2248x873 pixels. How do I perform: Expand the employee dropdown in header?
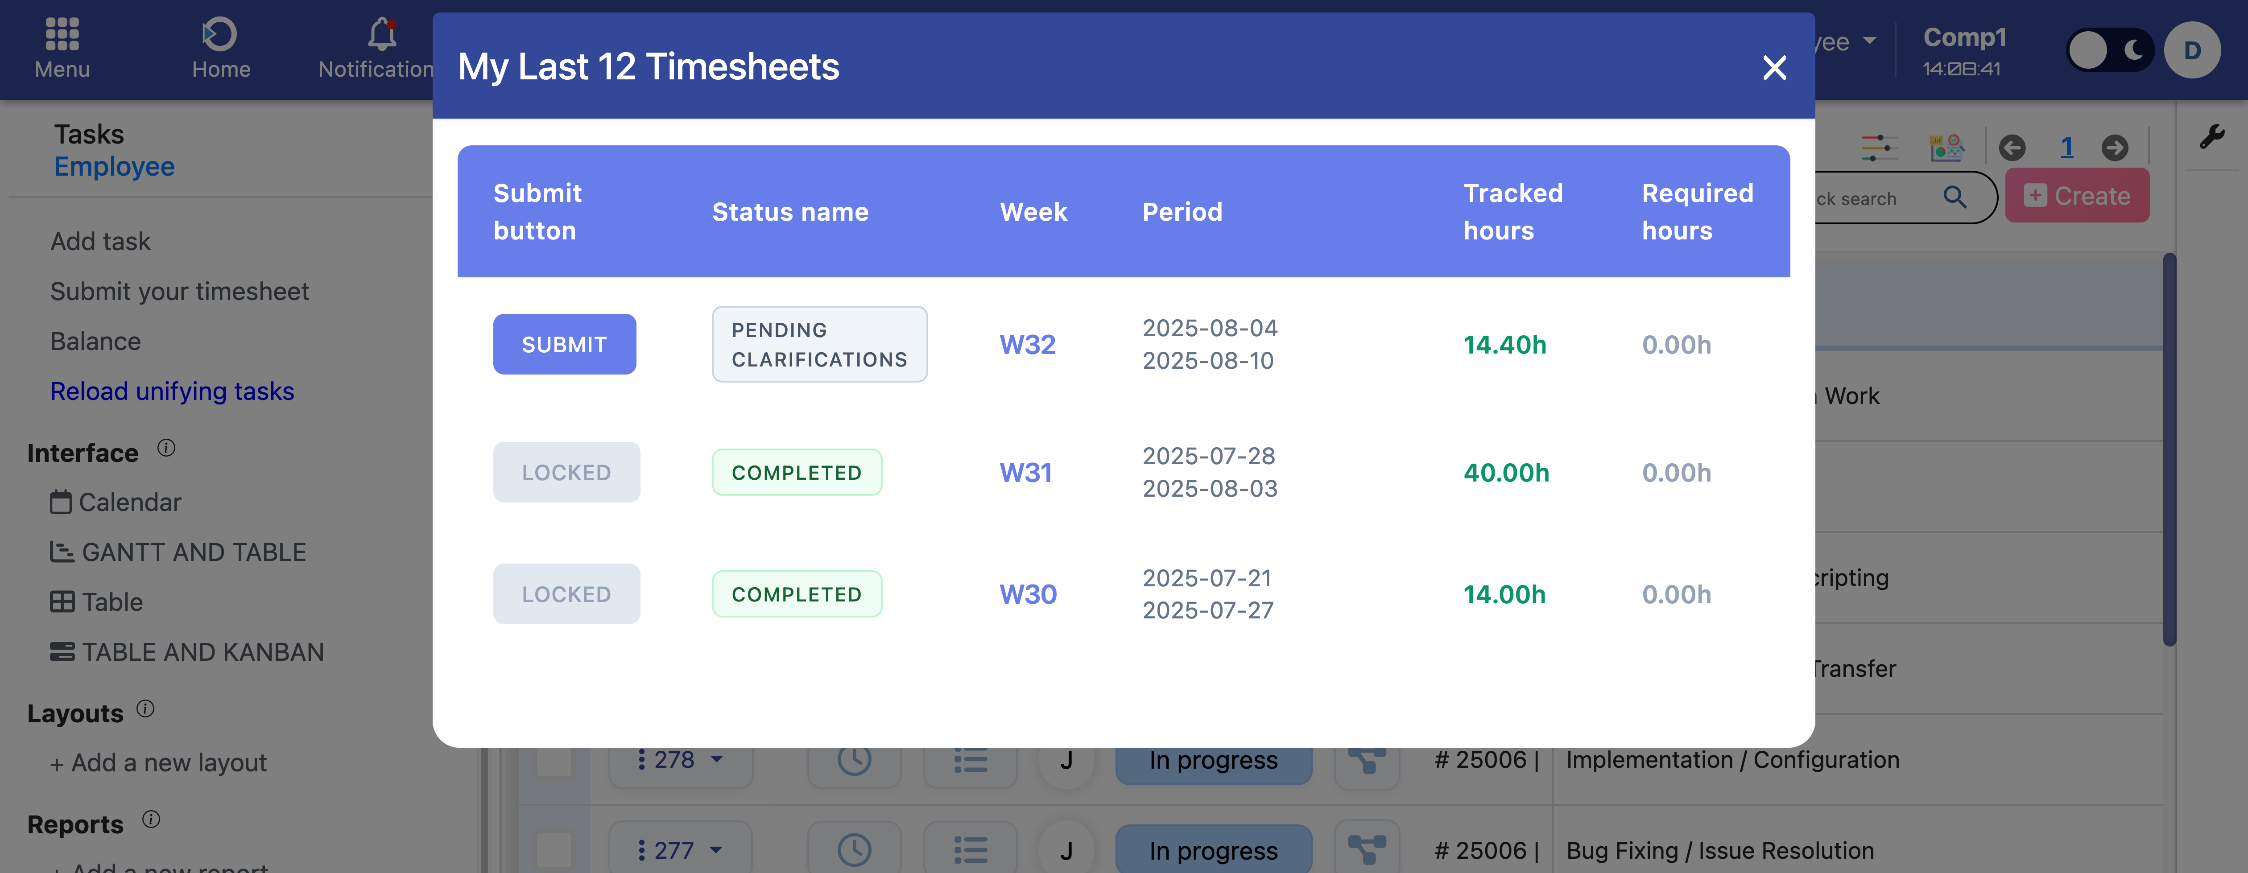(x=1869, y=40)
